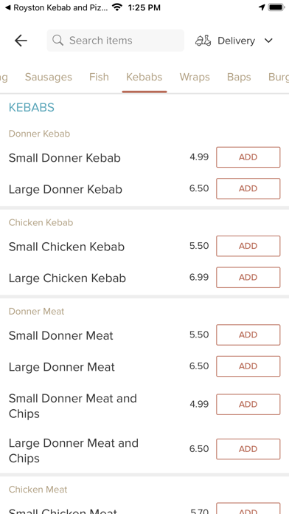289x514 pixels.
Task: Tap the back arrow icon
Action: pos(21,41)
